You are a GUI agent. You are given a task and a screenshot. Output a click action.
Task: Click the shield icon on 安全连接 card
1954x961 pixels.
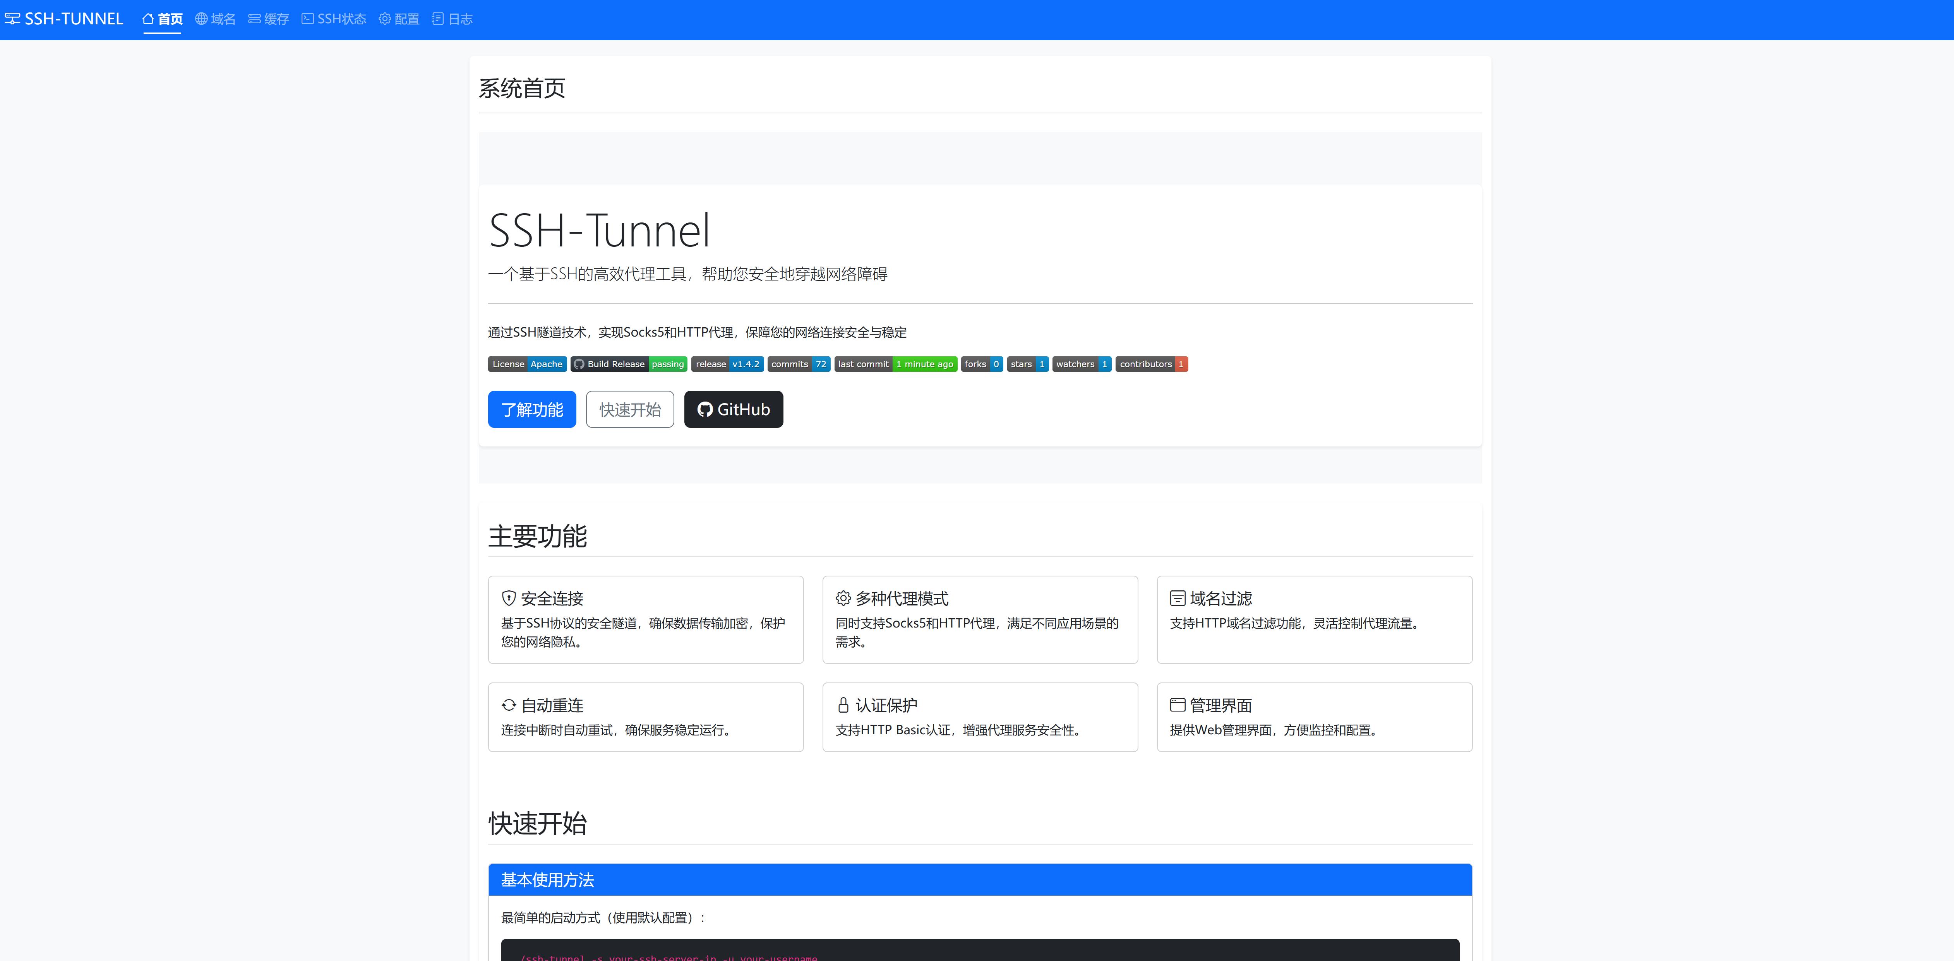pyautogui.click(x=509, y=598)
